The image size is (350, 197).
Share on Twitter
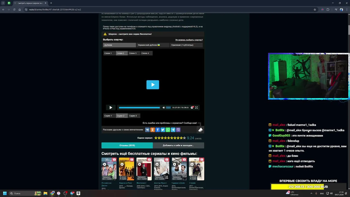click(x=163, y=130)
